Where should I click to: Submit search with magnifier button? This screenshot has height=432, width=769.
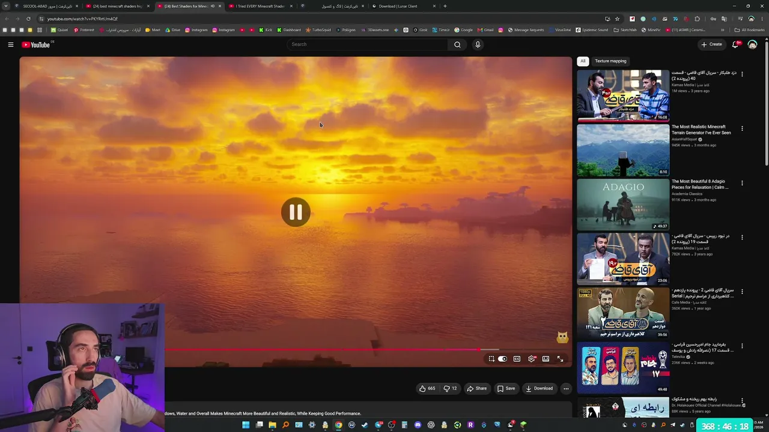coord(457,44)
